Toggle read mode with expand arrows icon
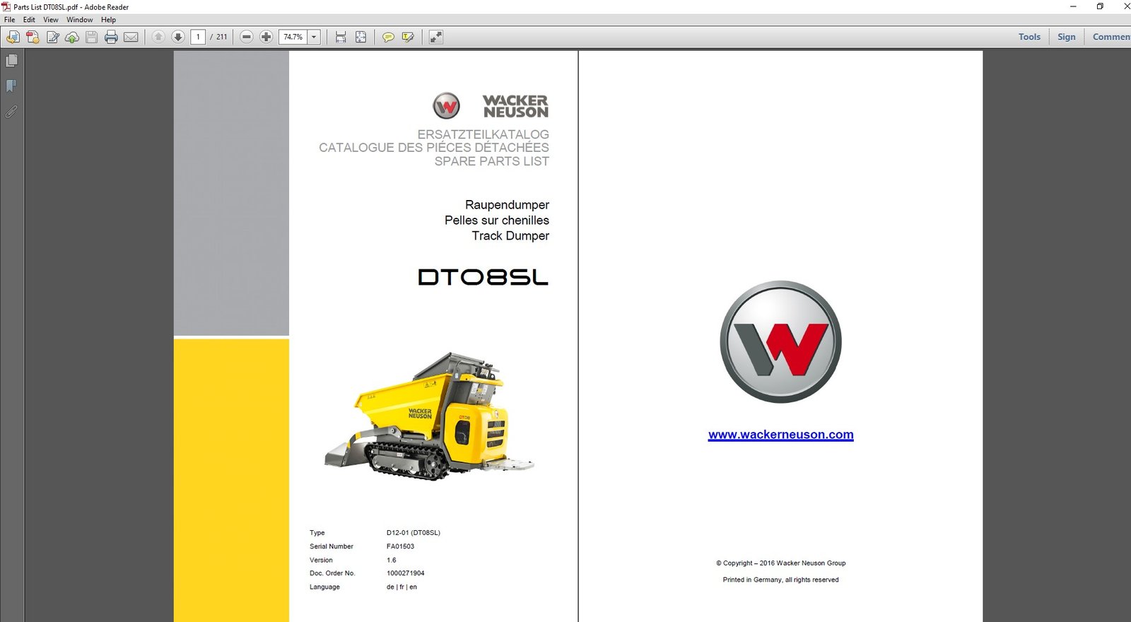 [x=436, y=37]
